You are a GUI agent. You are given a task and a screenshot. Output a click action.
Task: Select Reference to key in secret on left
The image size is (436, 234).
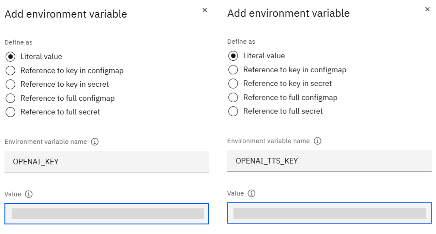pos(10,84)
